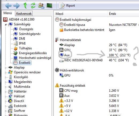The image size is (139, 116).
Task: Open the IPMI page
Action: [x=22, y=43]
